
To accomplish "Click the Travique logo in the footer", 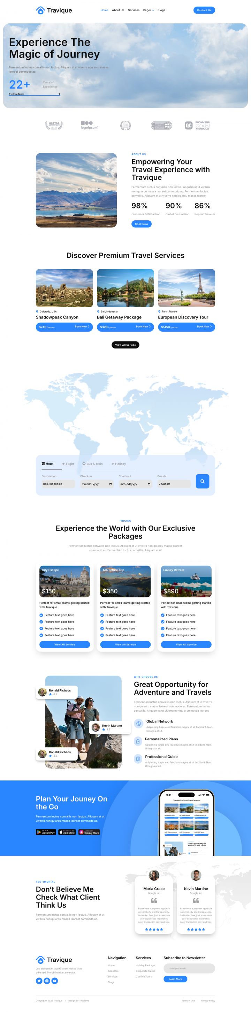I will (x=54, y=959).
